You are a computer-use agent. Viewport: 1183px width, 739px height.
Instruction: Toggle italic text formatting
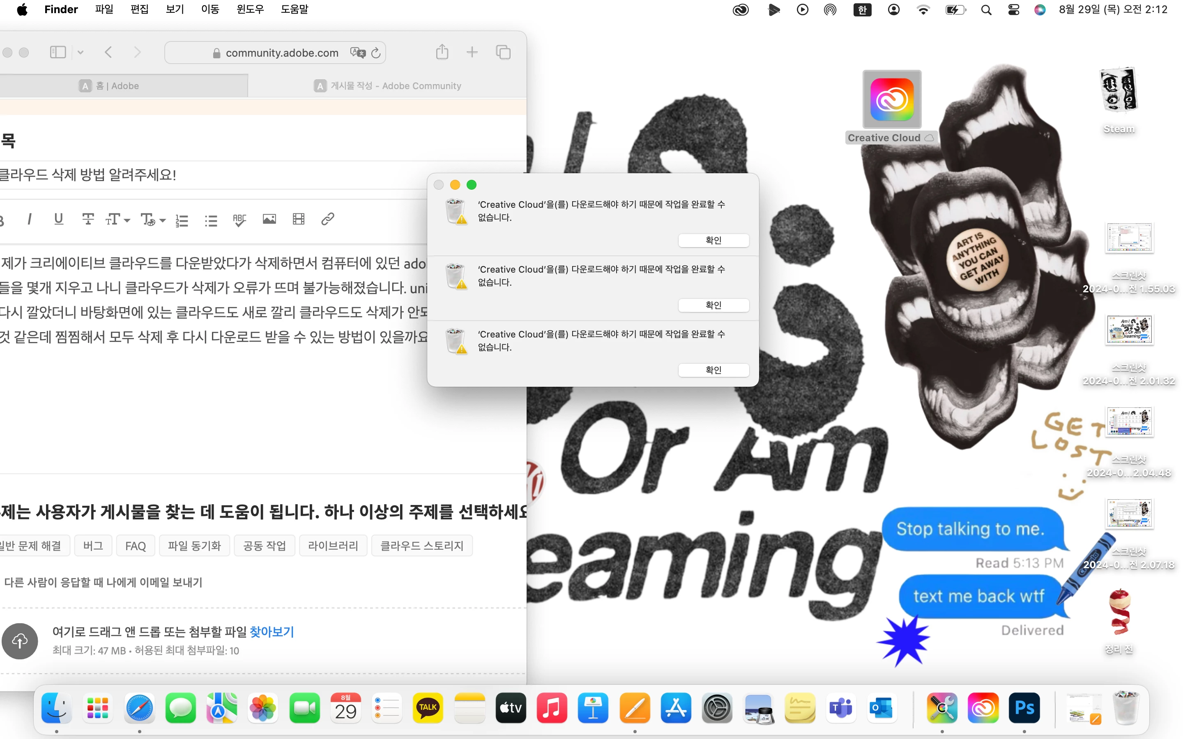pyautogui.click(x=30, y=220)
